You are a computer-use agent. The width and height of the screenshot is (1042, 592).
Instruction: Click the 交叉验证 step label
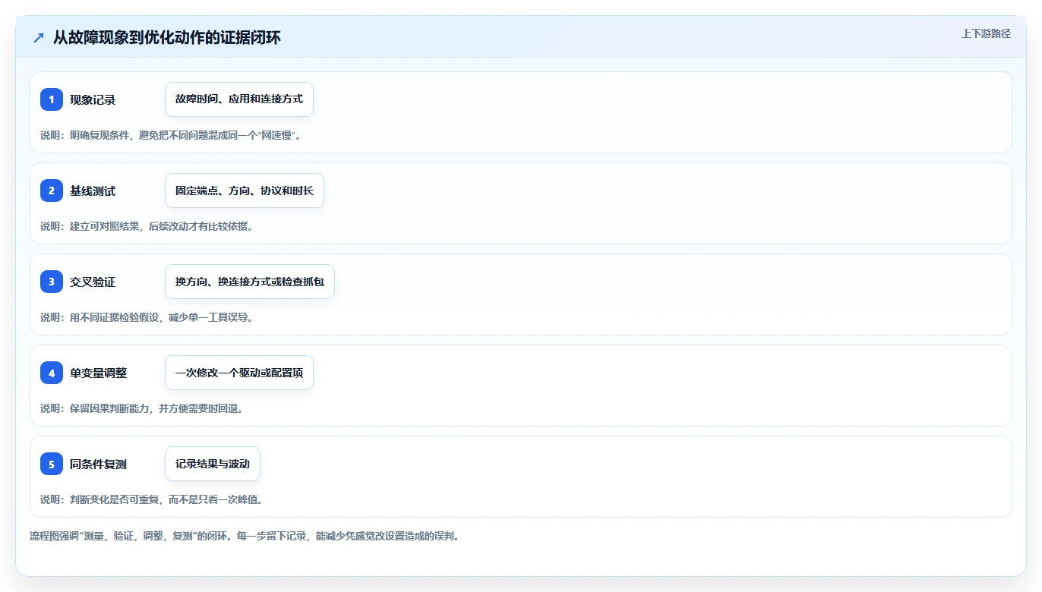tap(93, 282)
